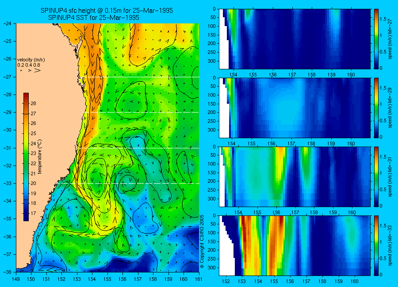
Task: Open the lat=-33 speed section plot
Action: click(x=295, y=245)
